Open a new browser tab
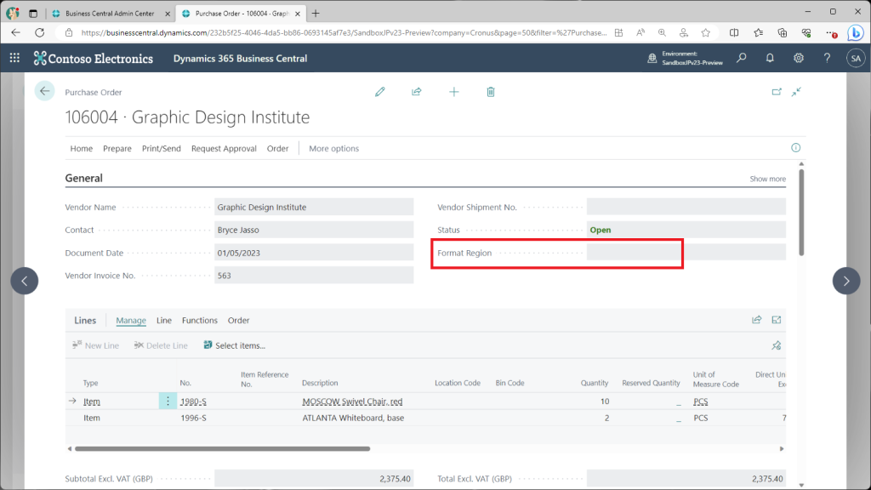871x490 pixels. coord(316,14)
